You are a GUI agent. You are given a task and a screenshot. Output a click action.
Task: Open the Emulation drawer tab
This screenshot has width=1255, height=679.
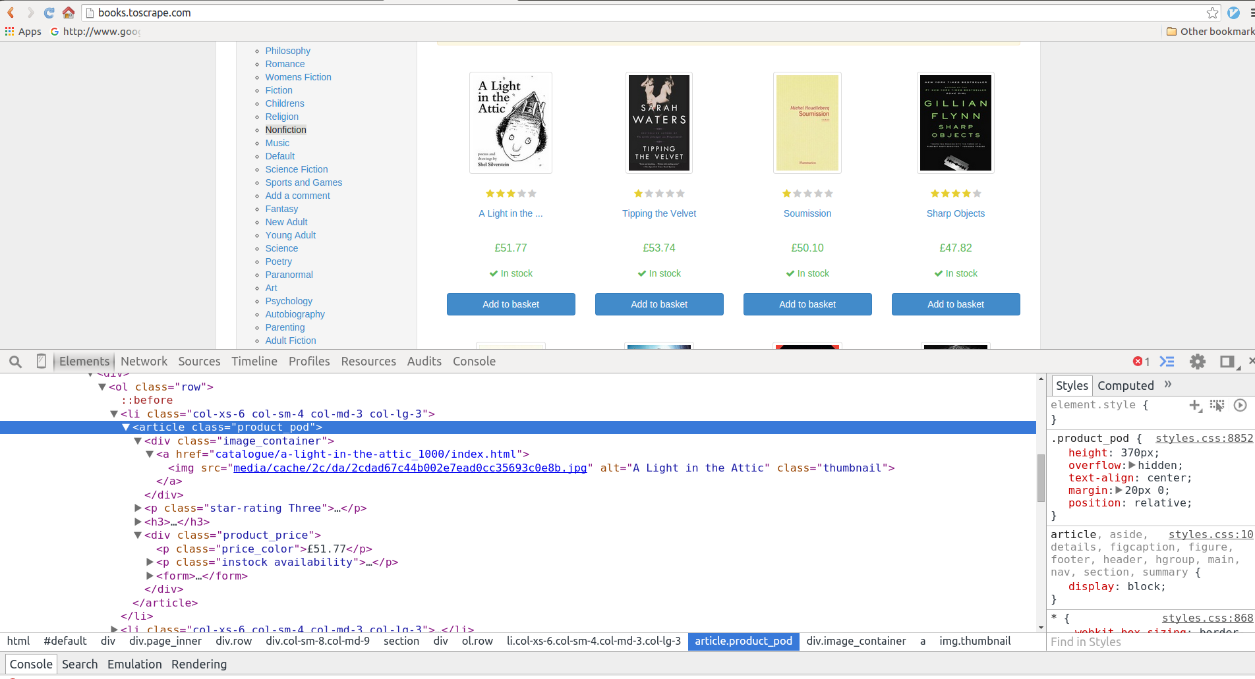(134, 665)
